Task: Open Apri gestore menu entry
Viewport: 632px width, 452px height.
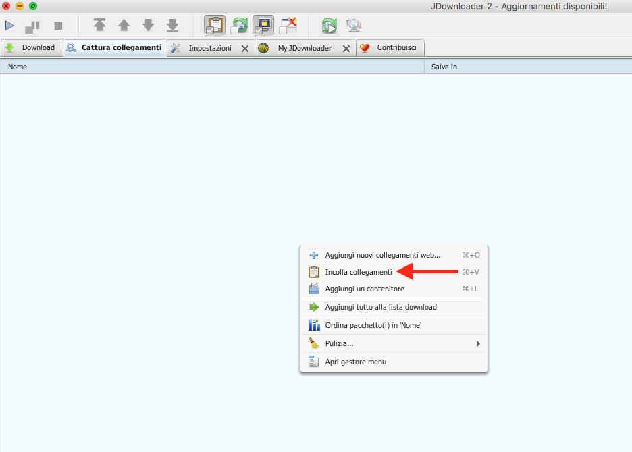Action: point(394,362)
